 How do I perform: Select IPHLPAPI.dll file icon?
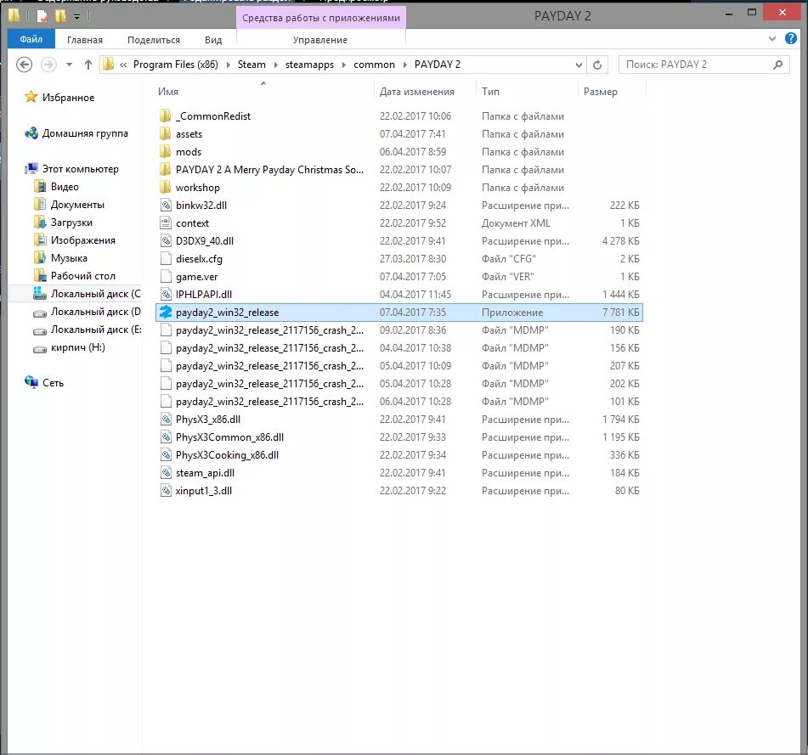pyautogui.click(x=166, y=294)
